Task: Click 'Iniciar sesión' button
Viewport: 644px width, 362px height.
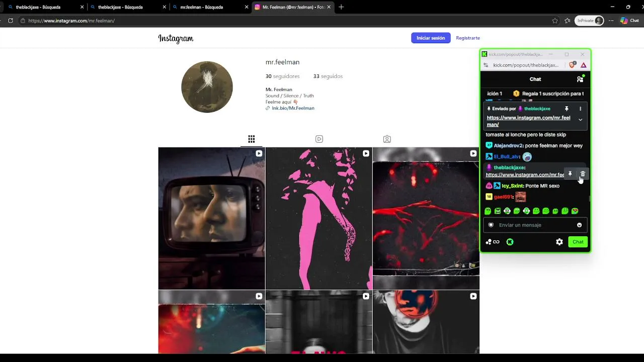Action: tap(431, 38)
